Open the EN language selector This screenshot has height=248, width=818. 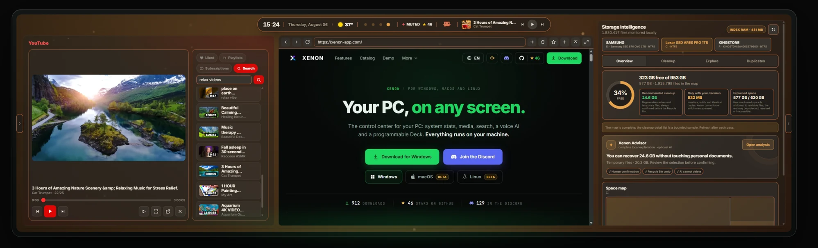click(473, 58)
